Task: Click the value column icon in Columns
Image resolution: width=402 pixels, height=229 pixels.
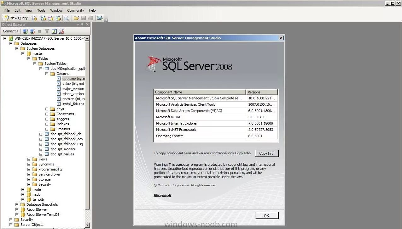Action: coord(59,84)
